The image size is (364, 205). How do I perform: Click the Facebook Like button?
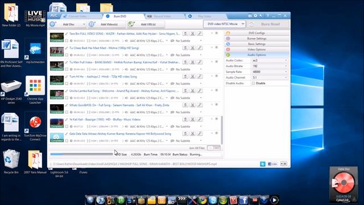(272, 164)
